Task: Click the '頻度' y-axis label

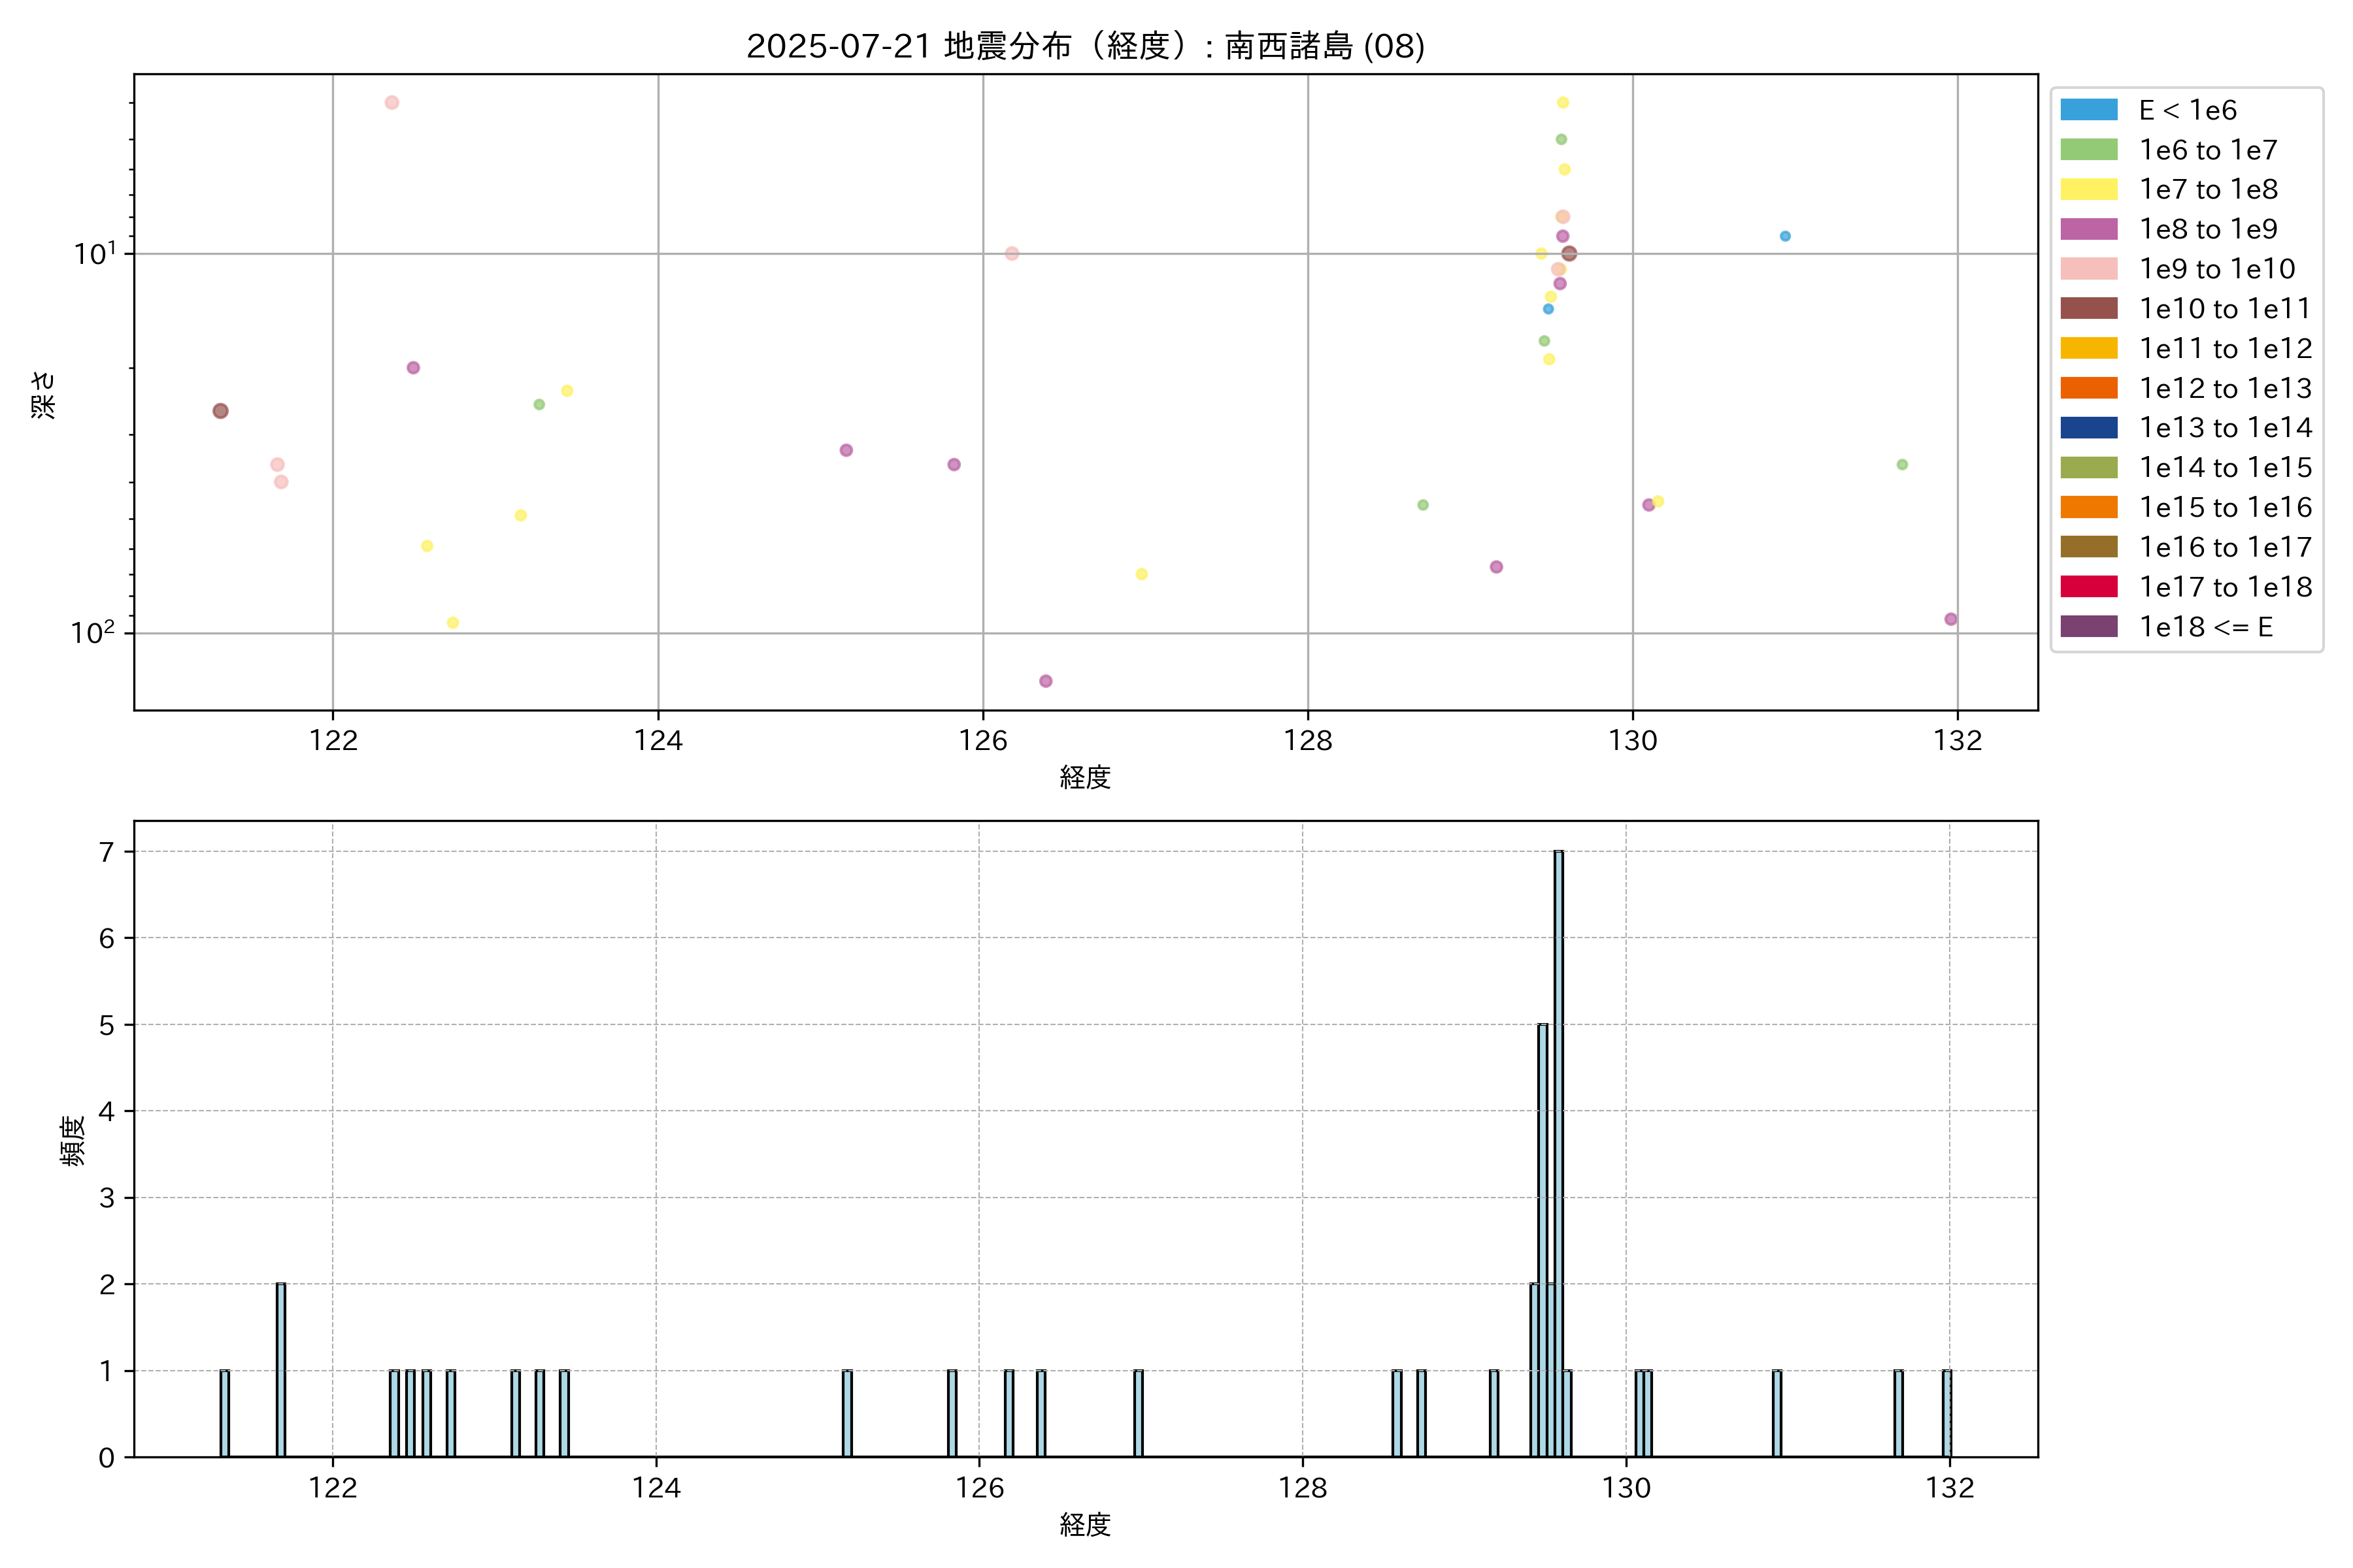Action: [72, 1140]
